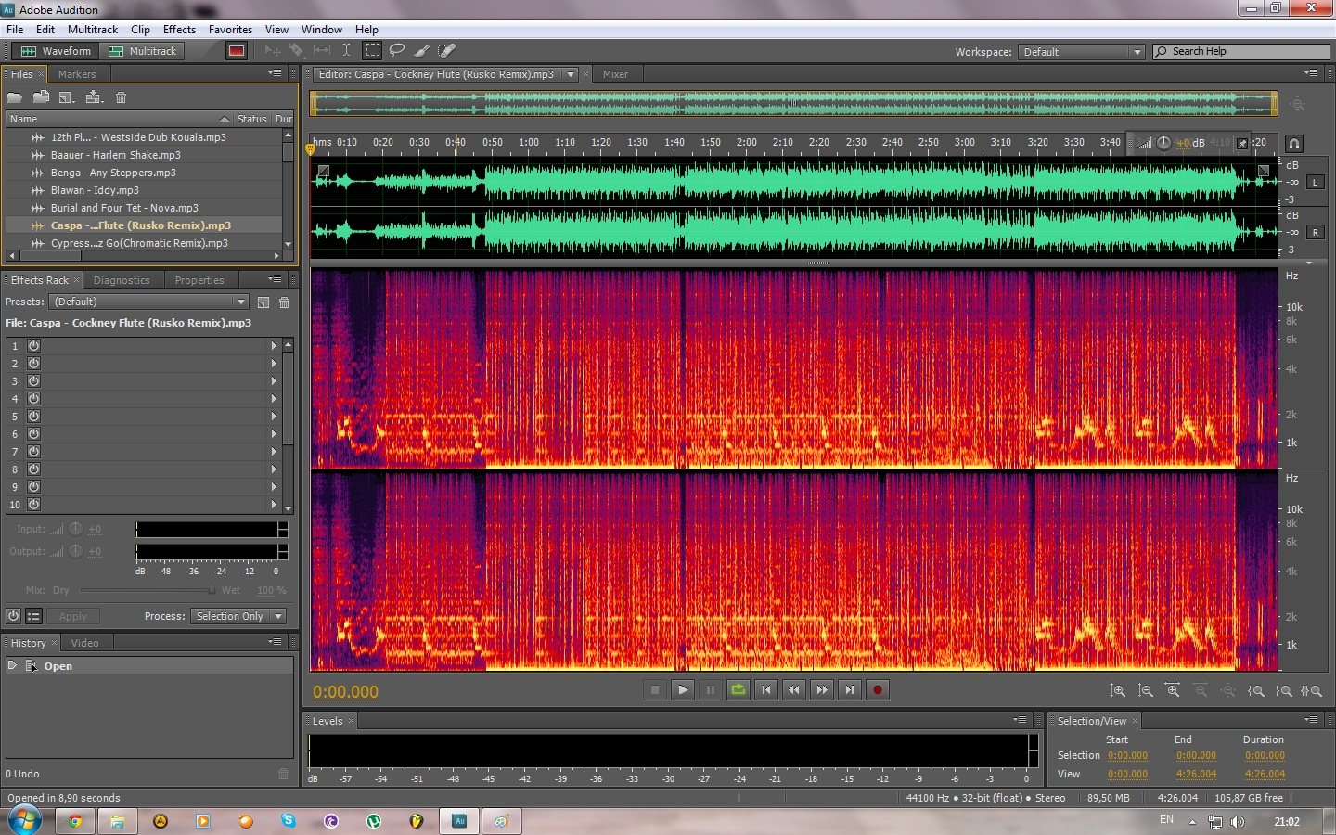Click the New File icon in Files panel
This screenshot has height=835, width=1336.
click(x=67, y=97)
